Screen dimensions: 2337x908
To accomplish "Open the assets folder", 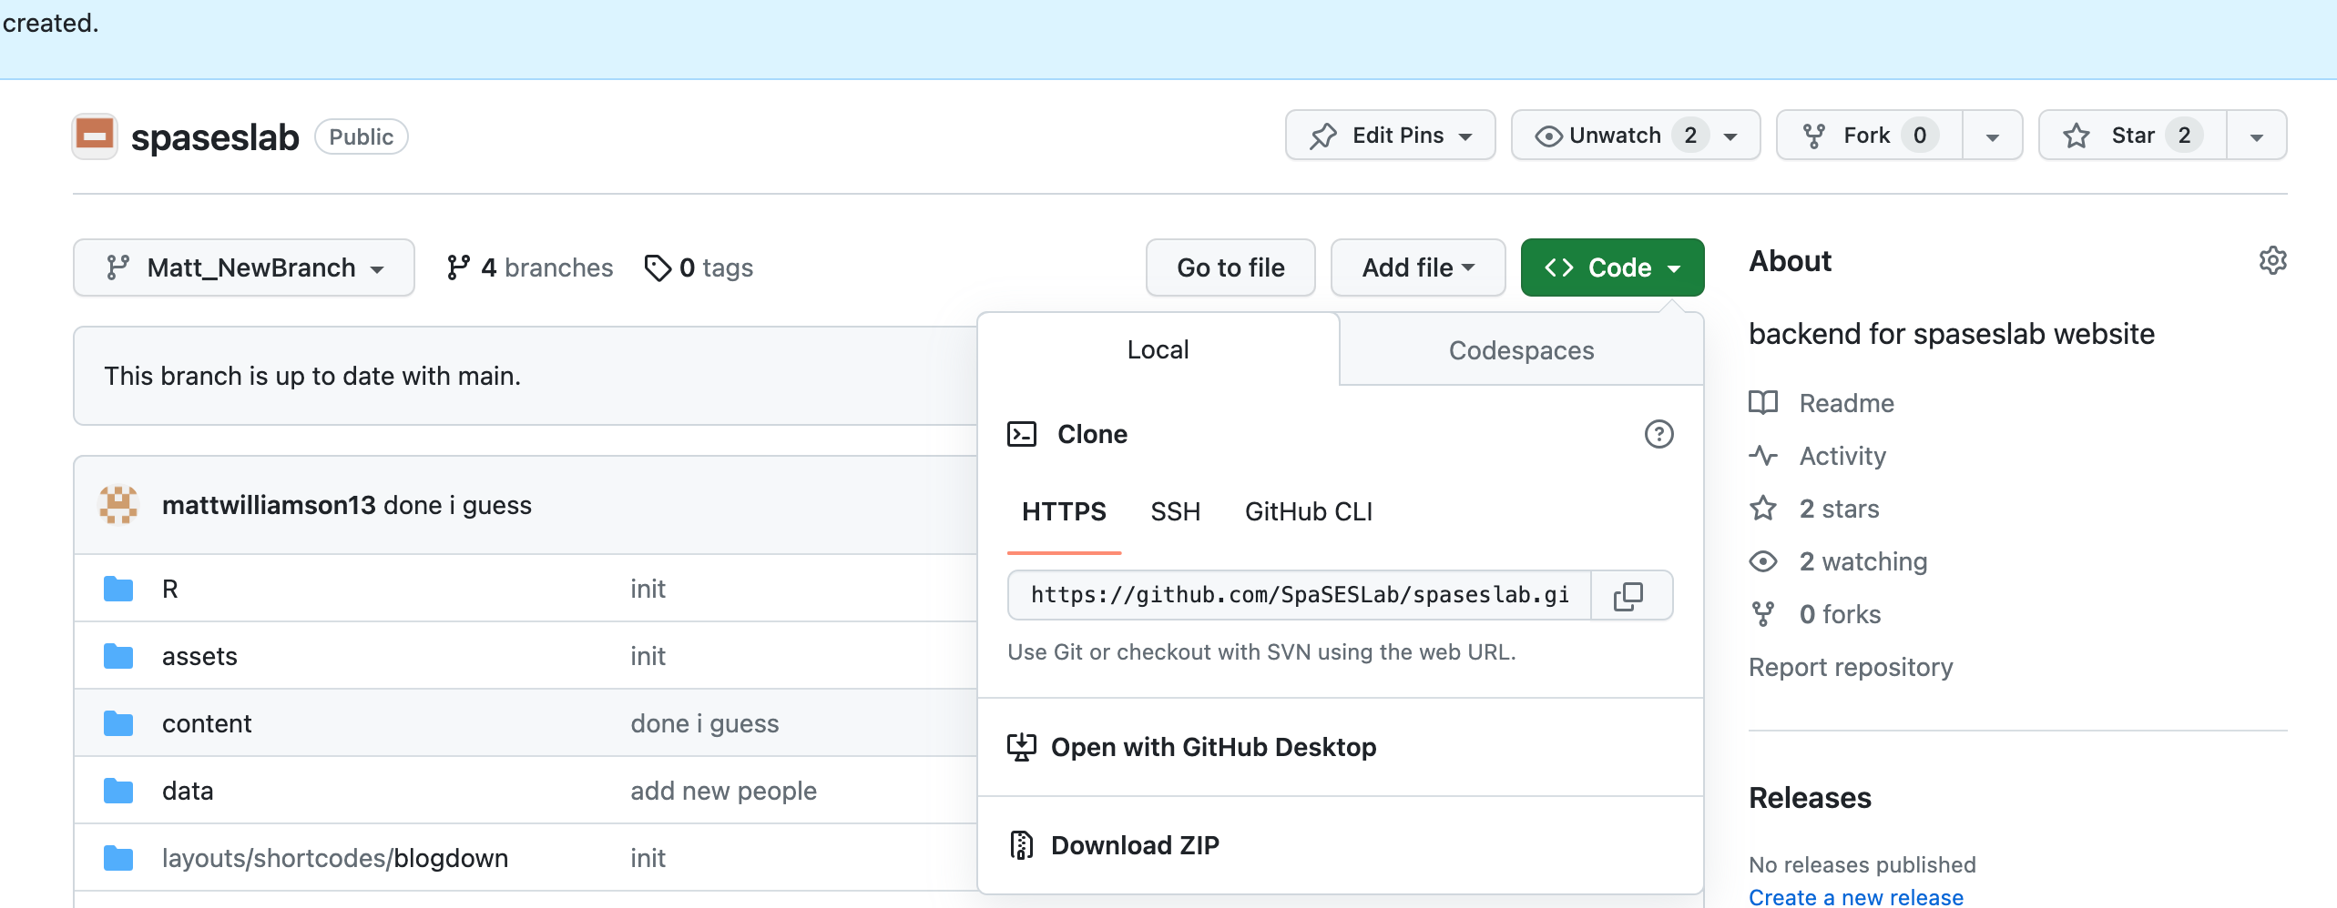I will click(199, 656).
